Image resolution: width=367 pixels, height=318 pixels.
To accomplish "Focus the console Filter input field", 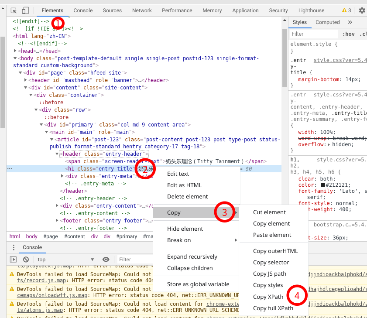I will point(135,260).
